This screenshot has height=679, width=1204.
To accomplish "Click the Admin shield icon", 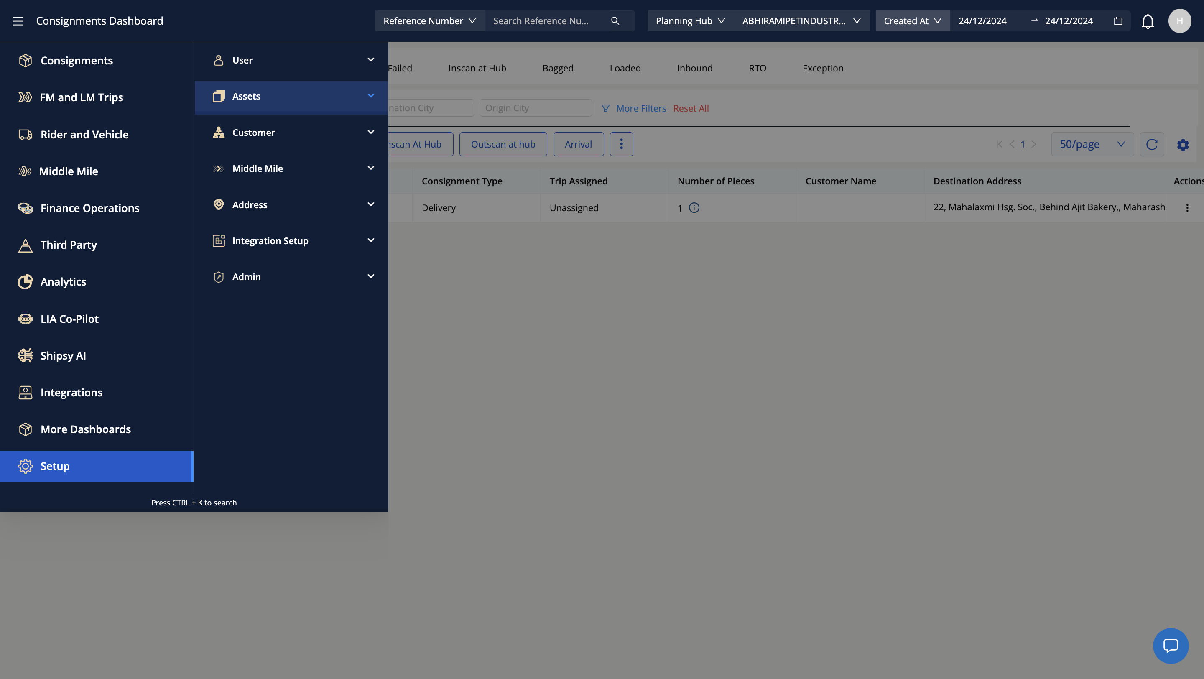I will 218,277.
